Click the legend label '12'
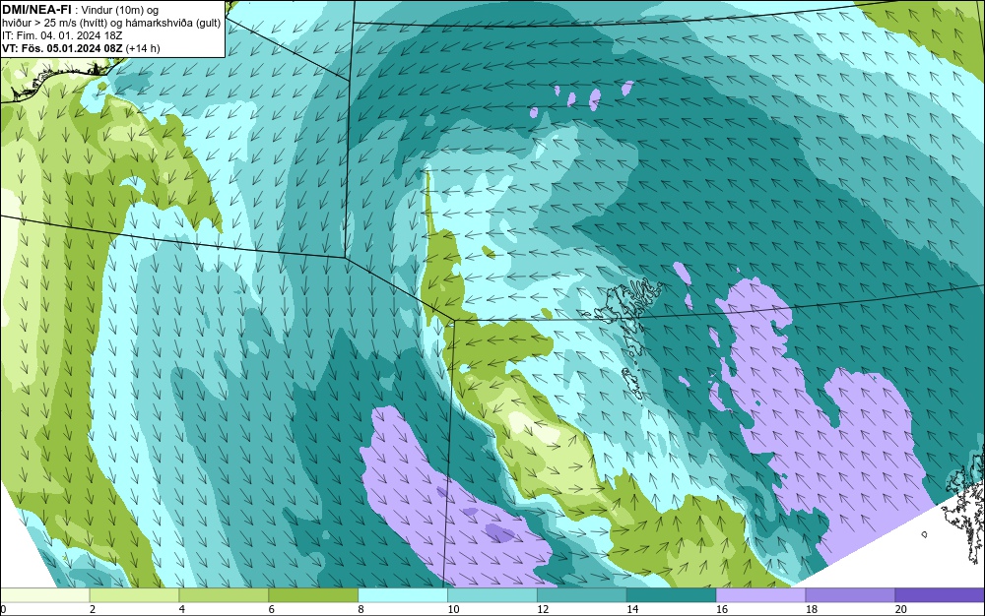985x616 pixels. point(543,609)
